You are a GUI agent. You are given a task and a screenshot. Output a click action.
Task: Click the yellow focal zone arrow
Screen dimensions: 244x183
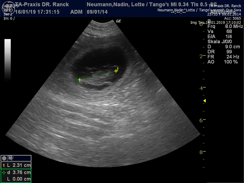tap(204, 101)
